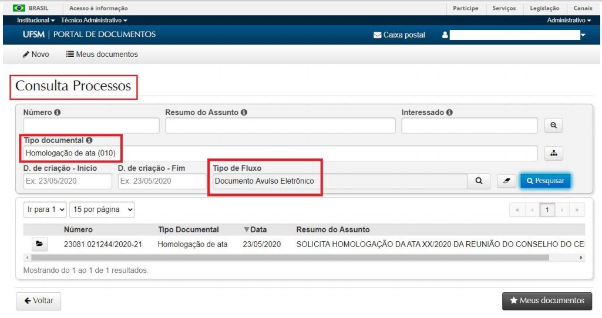Clear filters with the eraser icon
Screen dimensions: 602x318
click(506, 181)
